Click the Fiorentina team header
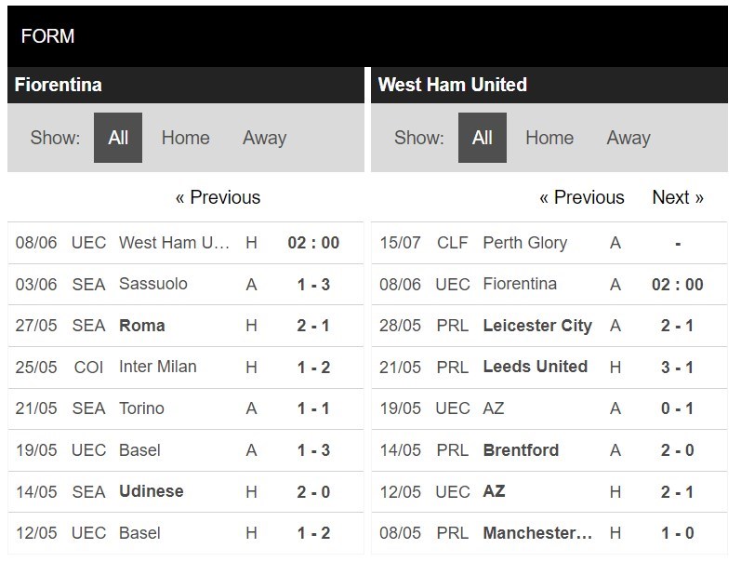 (x=186, y=86)
